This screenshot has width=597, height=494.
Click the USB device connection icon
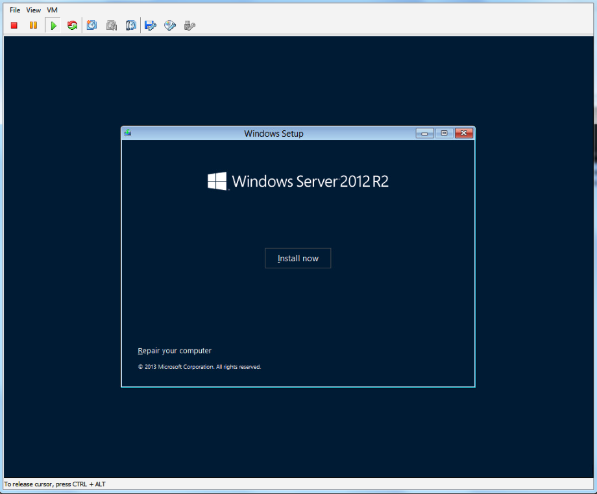click(189, 25)
